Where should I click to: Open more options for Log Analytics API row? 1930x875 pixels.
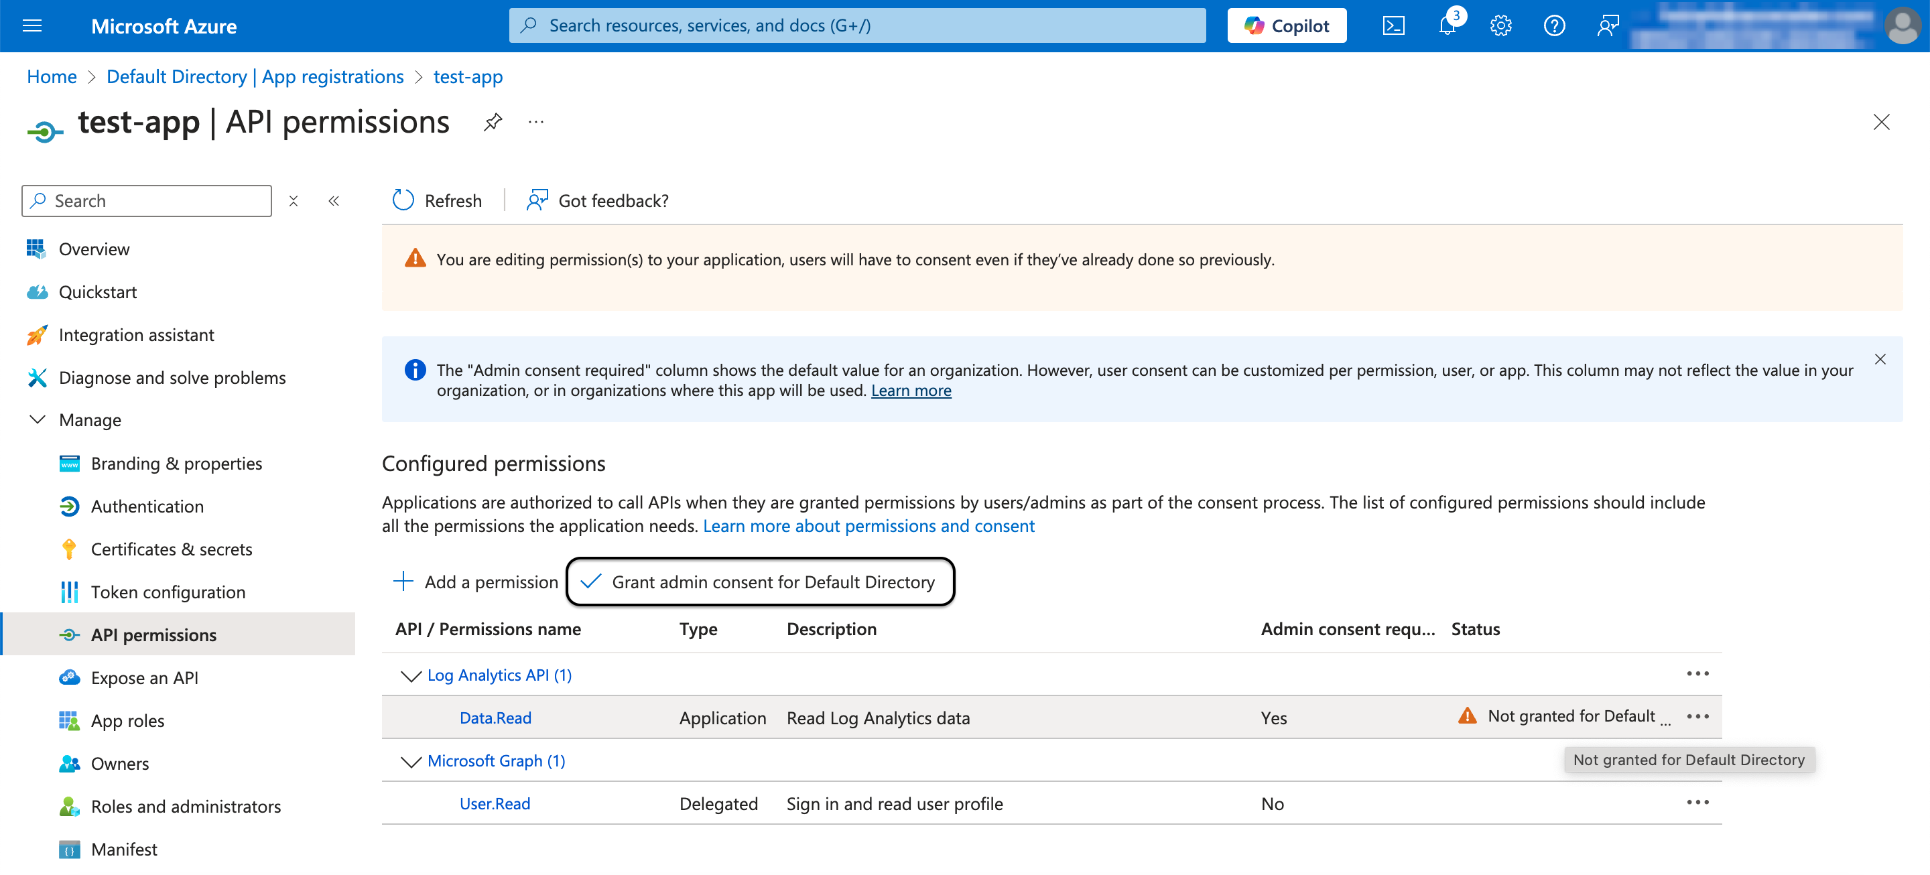coord(1697,673)
